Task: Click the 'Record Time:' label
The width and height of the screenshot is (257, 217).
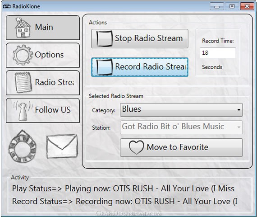Action: click(218, 41)
